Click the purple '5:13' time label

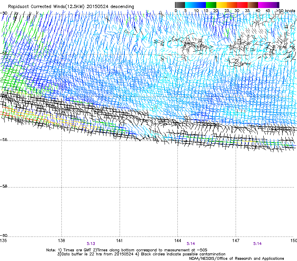(91, 244)
